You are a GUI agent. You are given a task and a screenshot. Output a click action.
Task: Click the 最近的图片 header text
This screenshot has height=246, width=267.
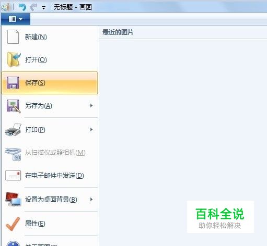pos(118,32)
